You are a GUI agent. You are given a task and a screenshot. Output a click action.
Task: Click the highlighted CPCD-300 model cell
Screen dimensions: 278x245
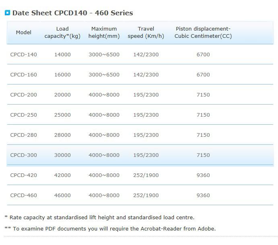[x=24, y=155]
